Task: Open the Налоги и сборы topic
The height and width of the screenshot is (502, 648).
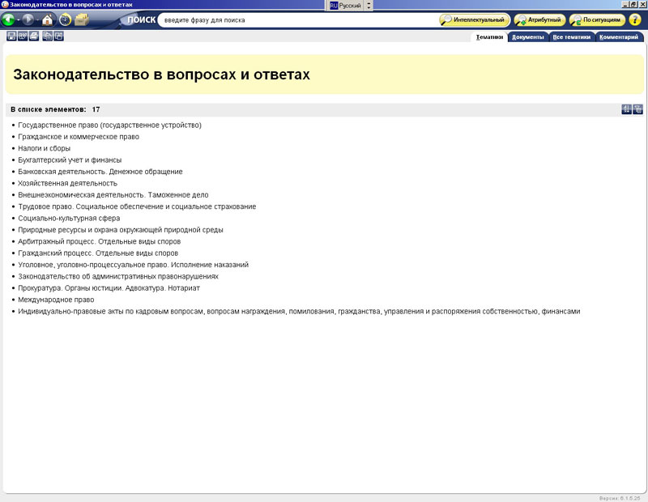Action: click(x=45, y=148)
